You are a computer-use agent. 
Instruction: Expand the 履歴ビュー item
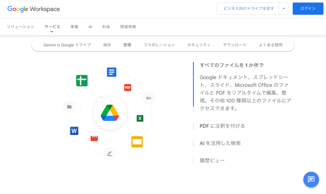point(212,160)
